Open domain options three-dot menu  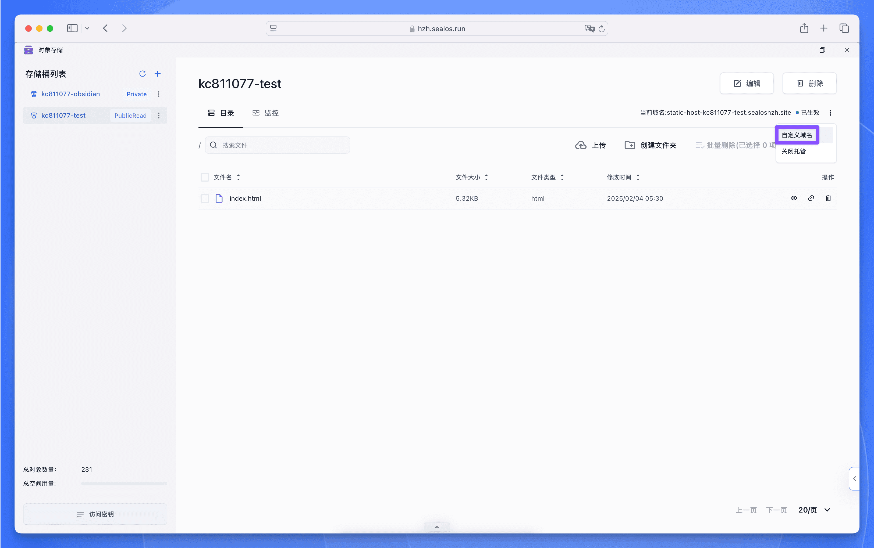point(830,113)
